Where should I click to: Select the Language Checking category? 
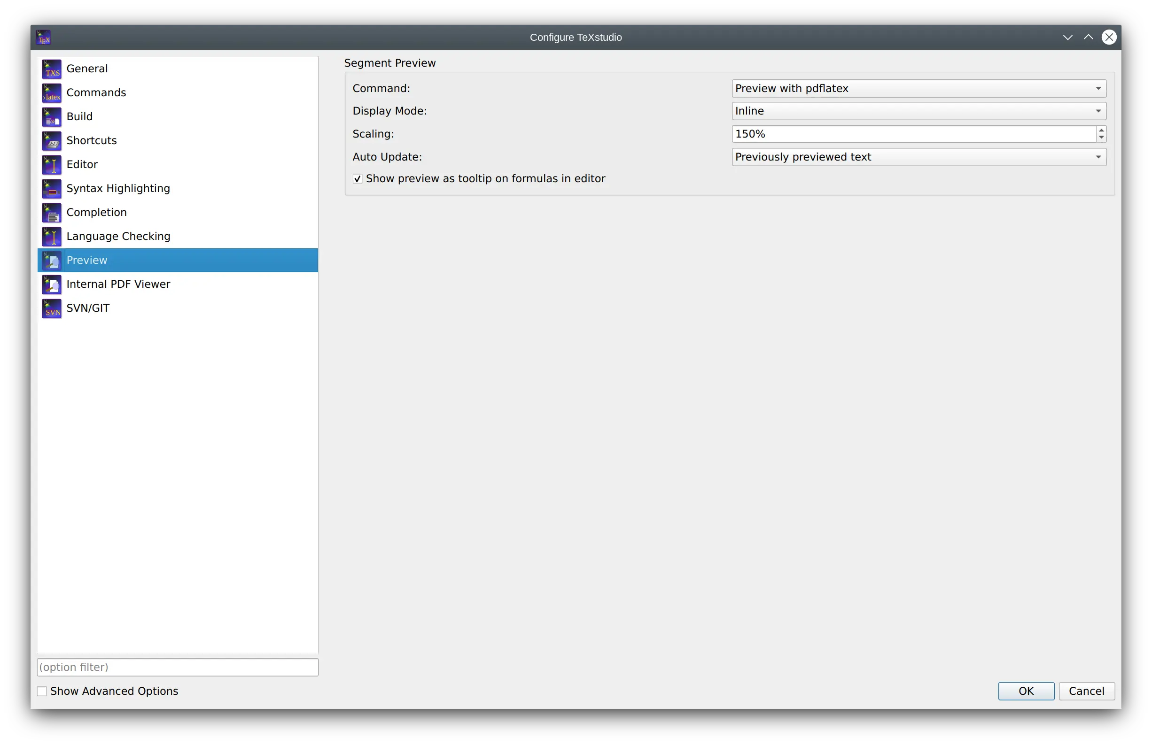[118, 237]
